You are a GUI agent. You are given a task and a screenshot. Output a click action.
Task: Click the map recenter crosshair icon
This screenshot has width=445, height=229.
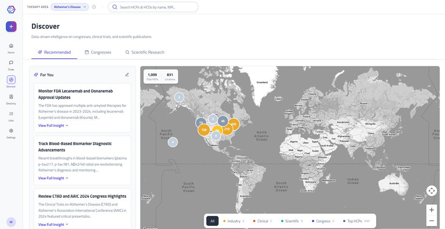pos(432,191)
